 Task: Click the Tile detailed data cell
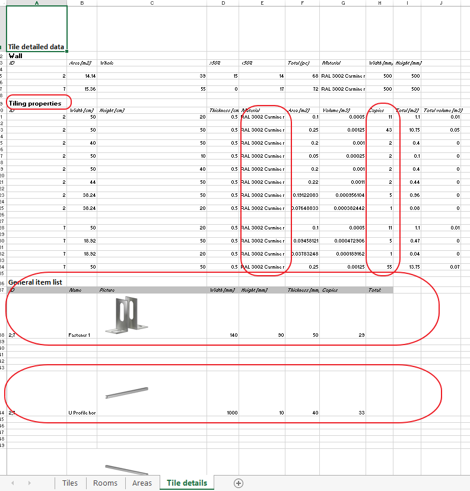37,28
